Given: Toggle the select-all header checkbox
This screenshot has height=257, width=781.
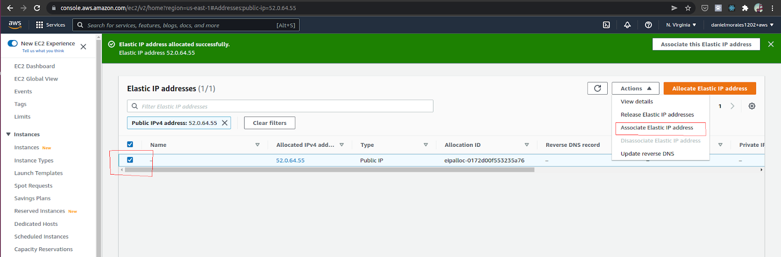Looking at the screenshot, I should pyautogui.click(x=130, y=144).
